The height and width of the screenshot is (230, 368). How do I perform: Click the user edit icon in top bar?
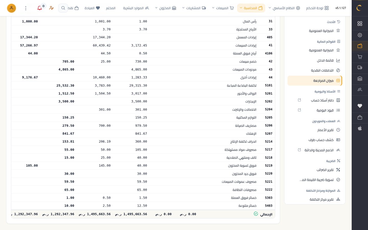coord(51,8)
